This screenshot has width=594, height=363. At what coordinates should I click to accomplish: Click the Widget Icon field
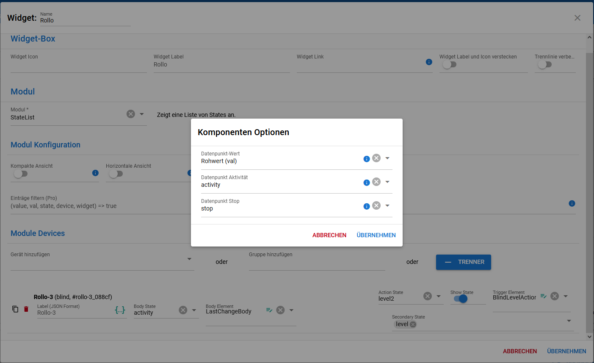[x=79, y=63]
